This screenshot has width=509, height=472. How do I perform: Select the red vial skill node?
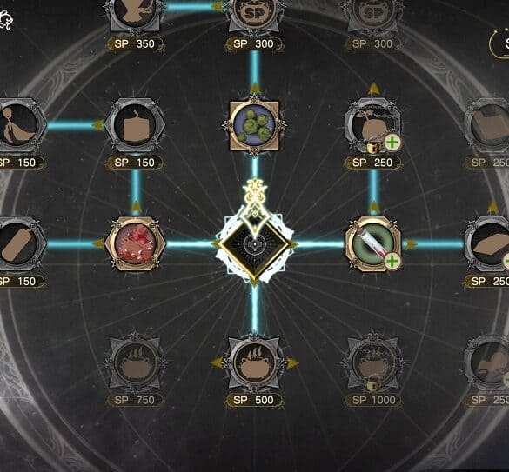(373, 243)
